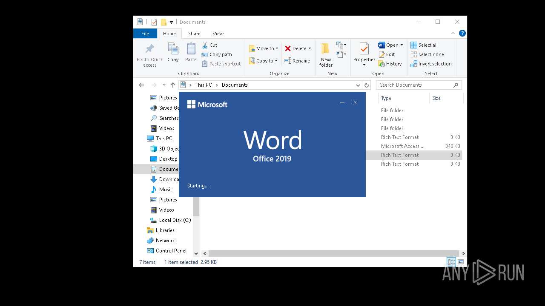Select Network in navigation pane
Screen dimensions: 545x306
pos(161,241)
